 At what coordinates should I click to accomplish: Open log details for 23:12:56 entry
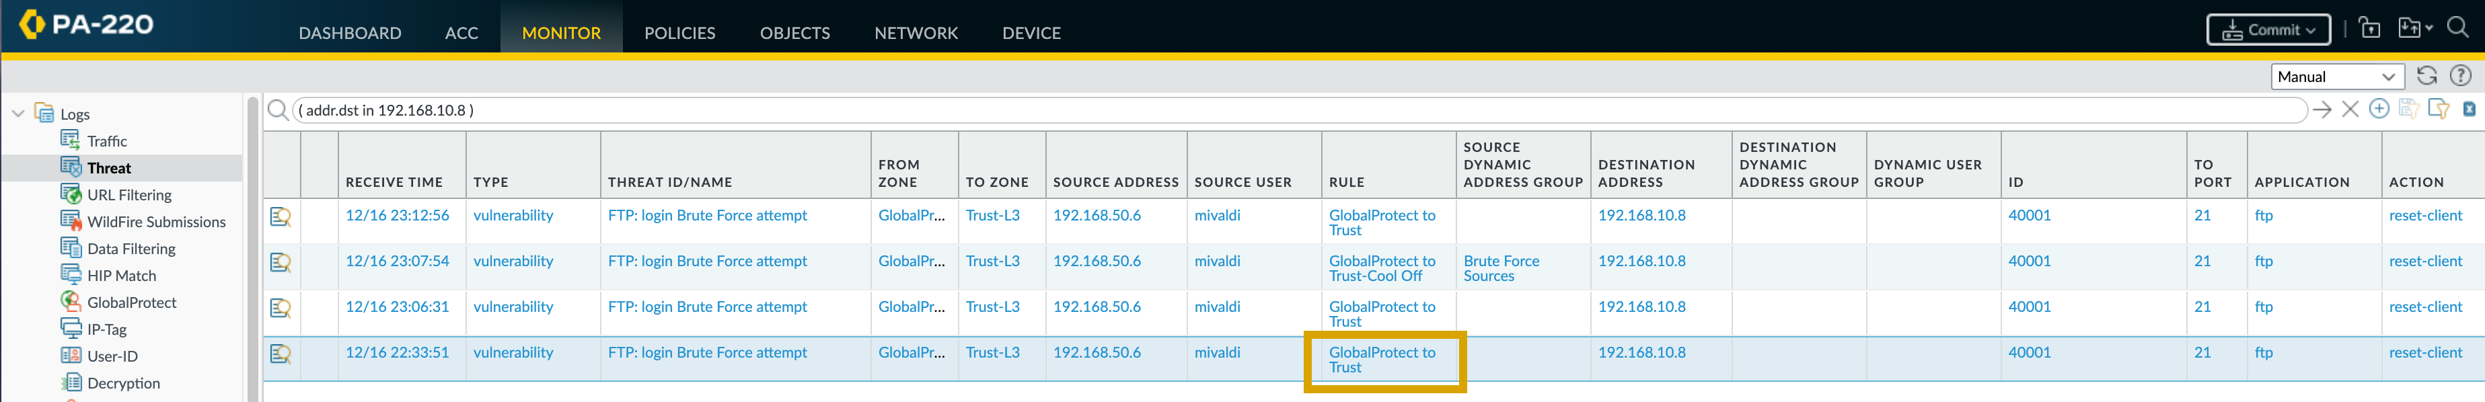[281, 217]
